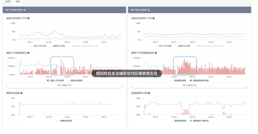This screenshot has width=258, height=134.
Task: Open help for 设备状态和用户行为 in left panel
Action: (x=29, y=18)
